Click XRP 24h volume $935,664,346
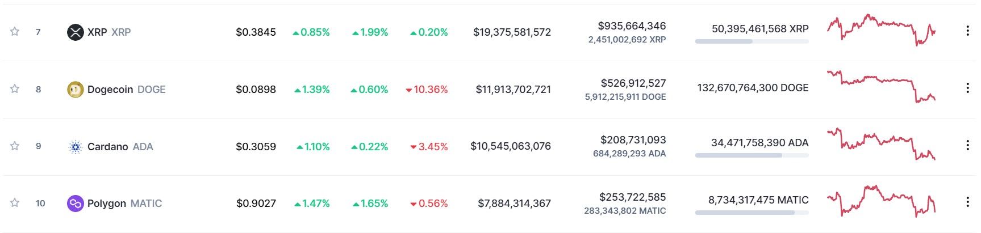The image size is (981, 233). click(x=632, y=26)
